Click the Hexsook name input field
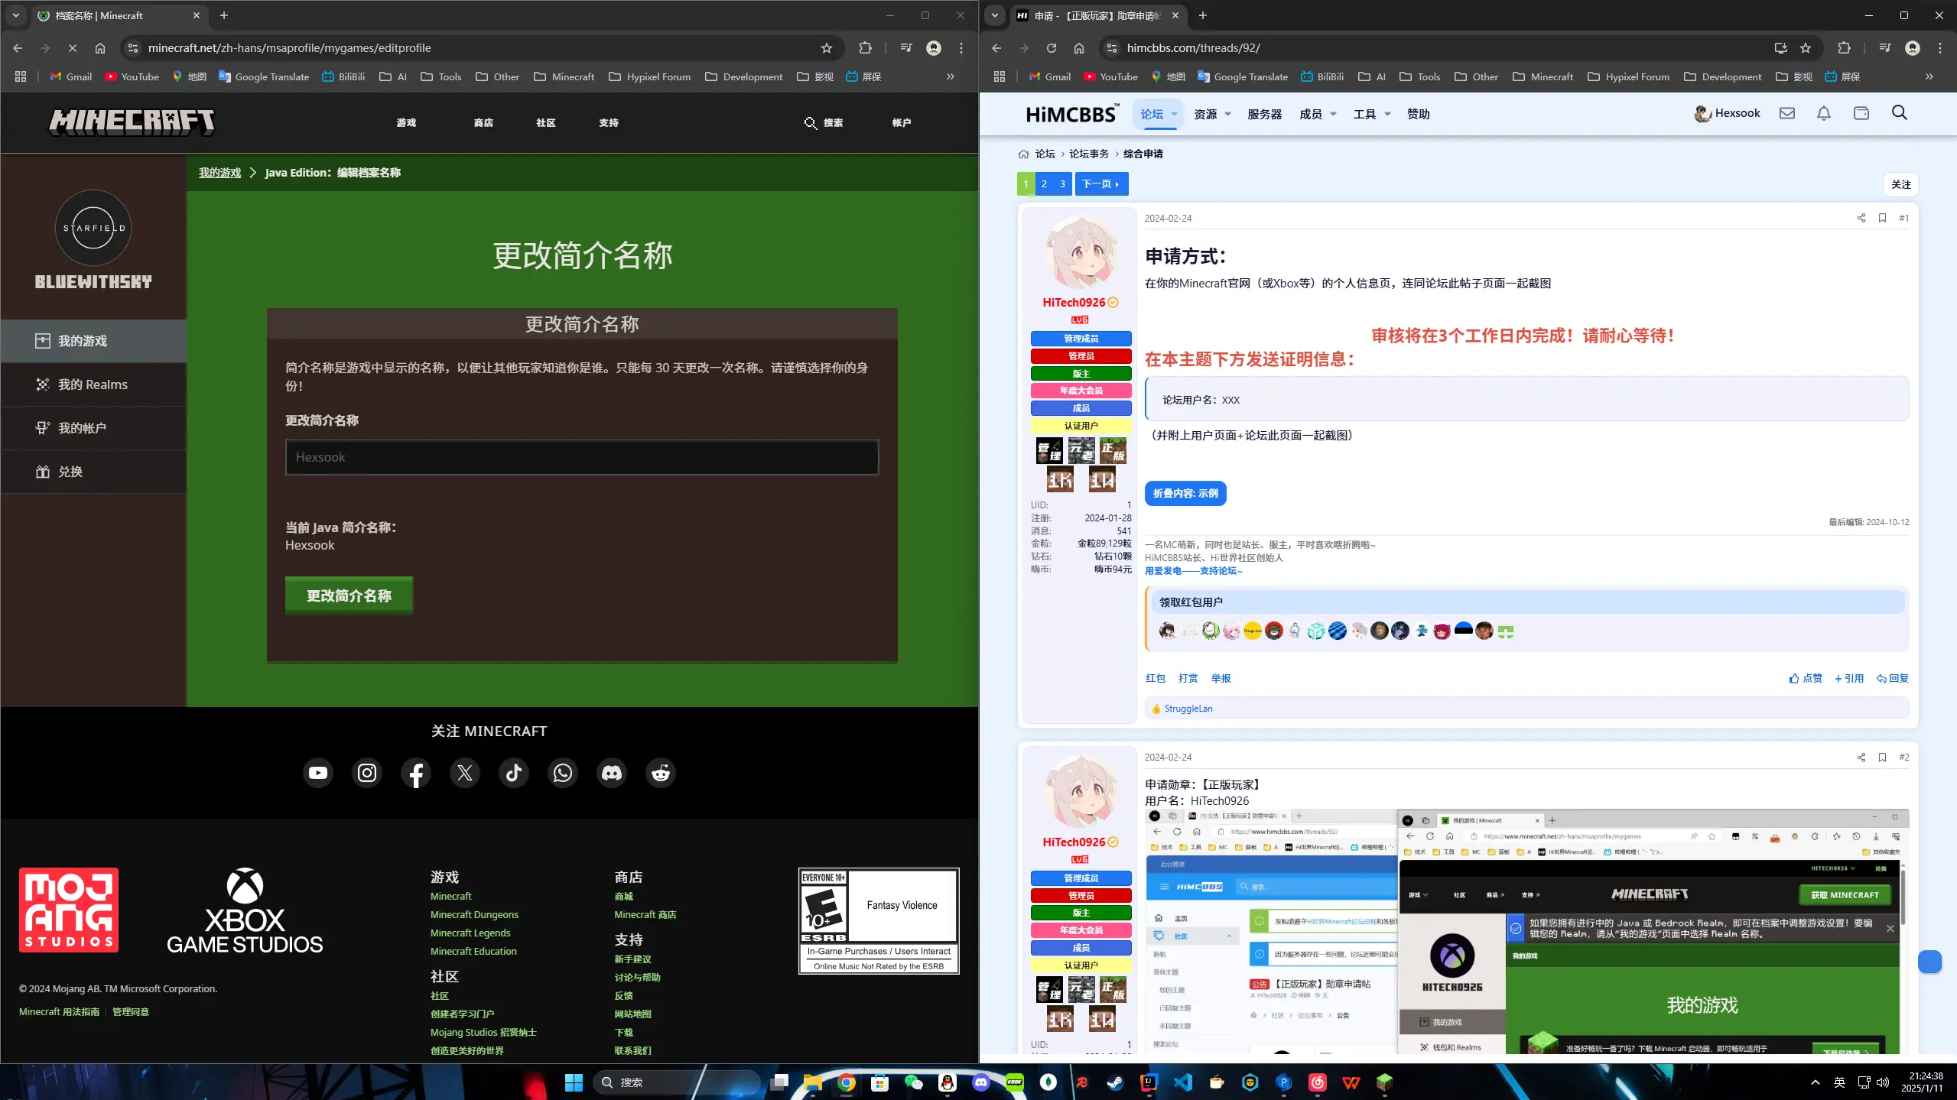The image size is (1957, 1100). (x=581, y=456)
